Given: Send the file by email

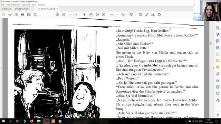Looking at the screenshot, I should (29, 14).
